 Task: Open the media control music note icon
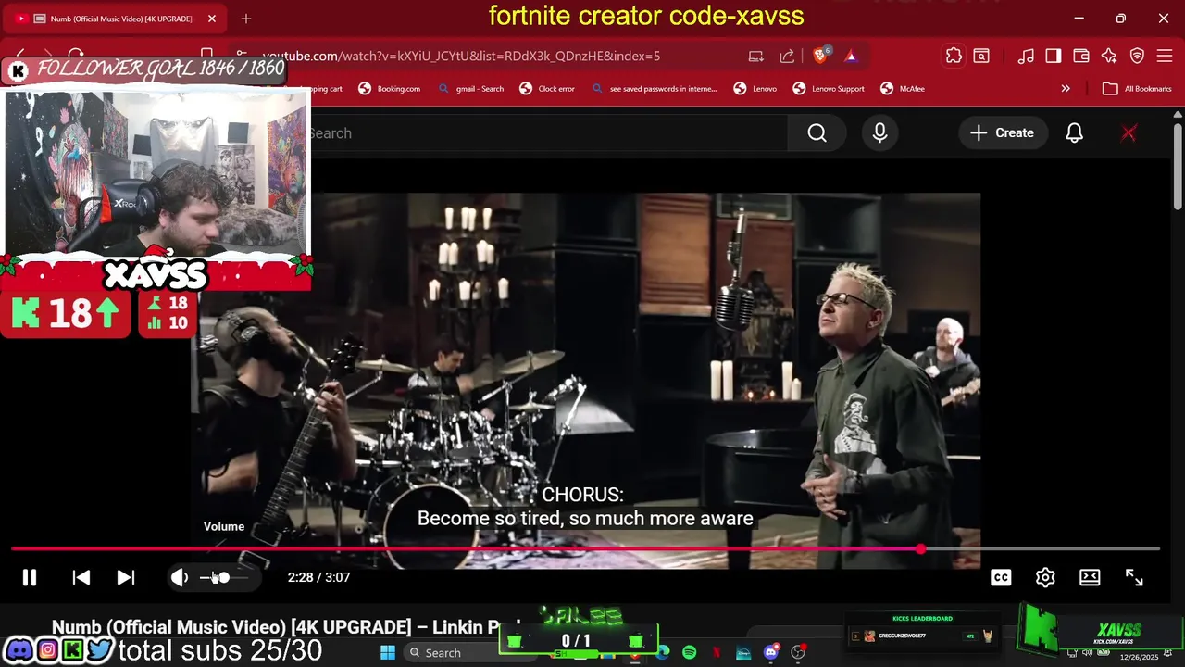(1026, 56)
